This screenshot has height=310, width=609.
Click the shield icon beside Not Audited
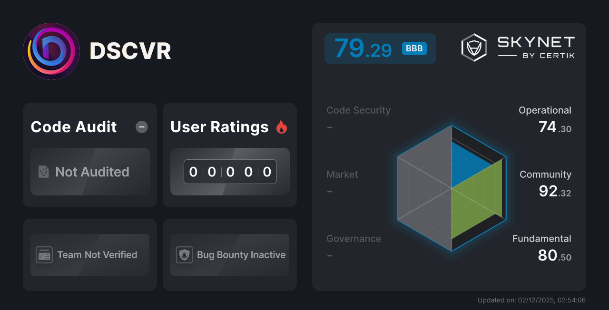(x=43, y=172)
